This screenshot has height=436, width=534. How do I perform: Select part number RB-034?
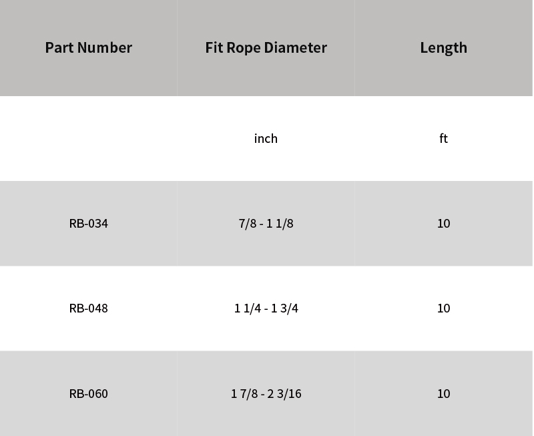coord(89,223)
